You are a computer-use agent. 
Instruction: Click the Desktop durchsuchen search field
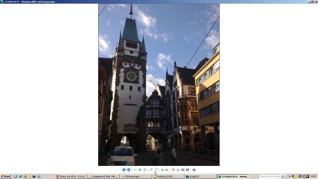pos(270,176)
